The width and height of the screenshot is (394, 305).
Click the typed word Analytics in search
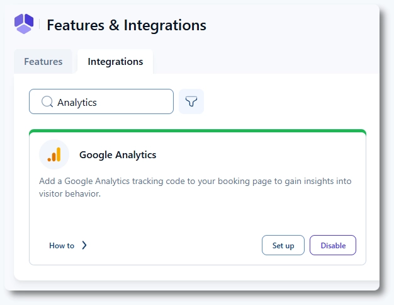[x=77, y=102]
